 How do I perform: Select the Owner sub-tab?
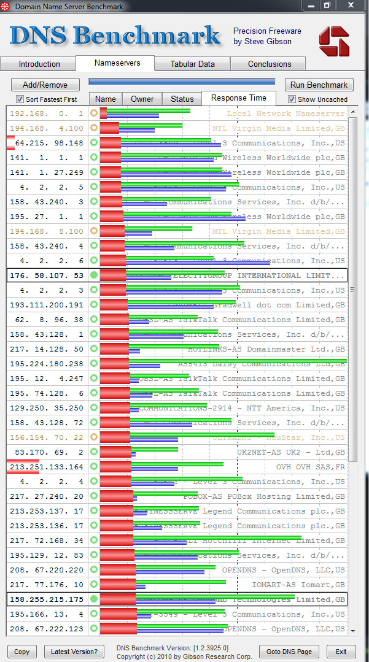click(142, 99)
